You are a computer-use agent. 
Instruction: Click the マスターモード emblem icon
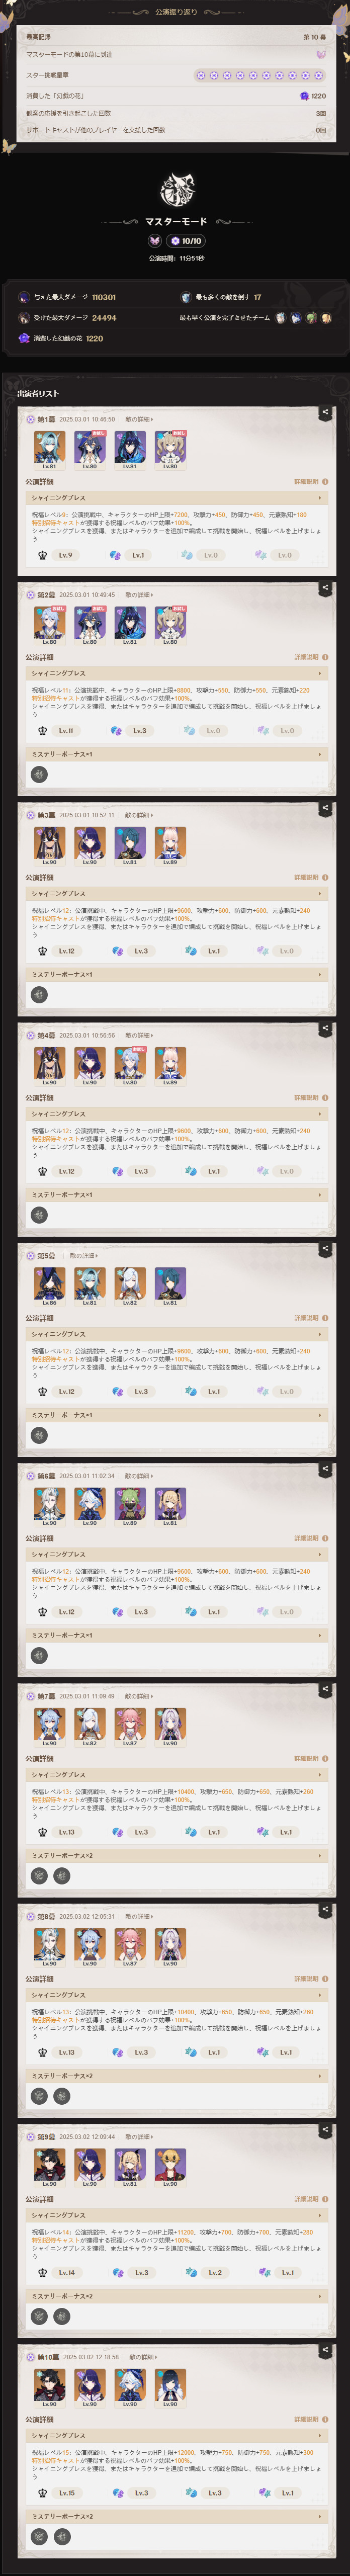click(177, 189)
